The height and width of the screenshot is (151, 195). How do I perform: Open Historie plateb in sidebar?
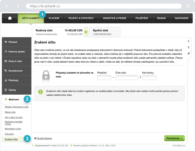(x=17, y=51)
